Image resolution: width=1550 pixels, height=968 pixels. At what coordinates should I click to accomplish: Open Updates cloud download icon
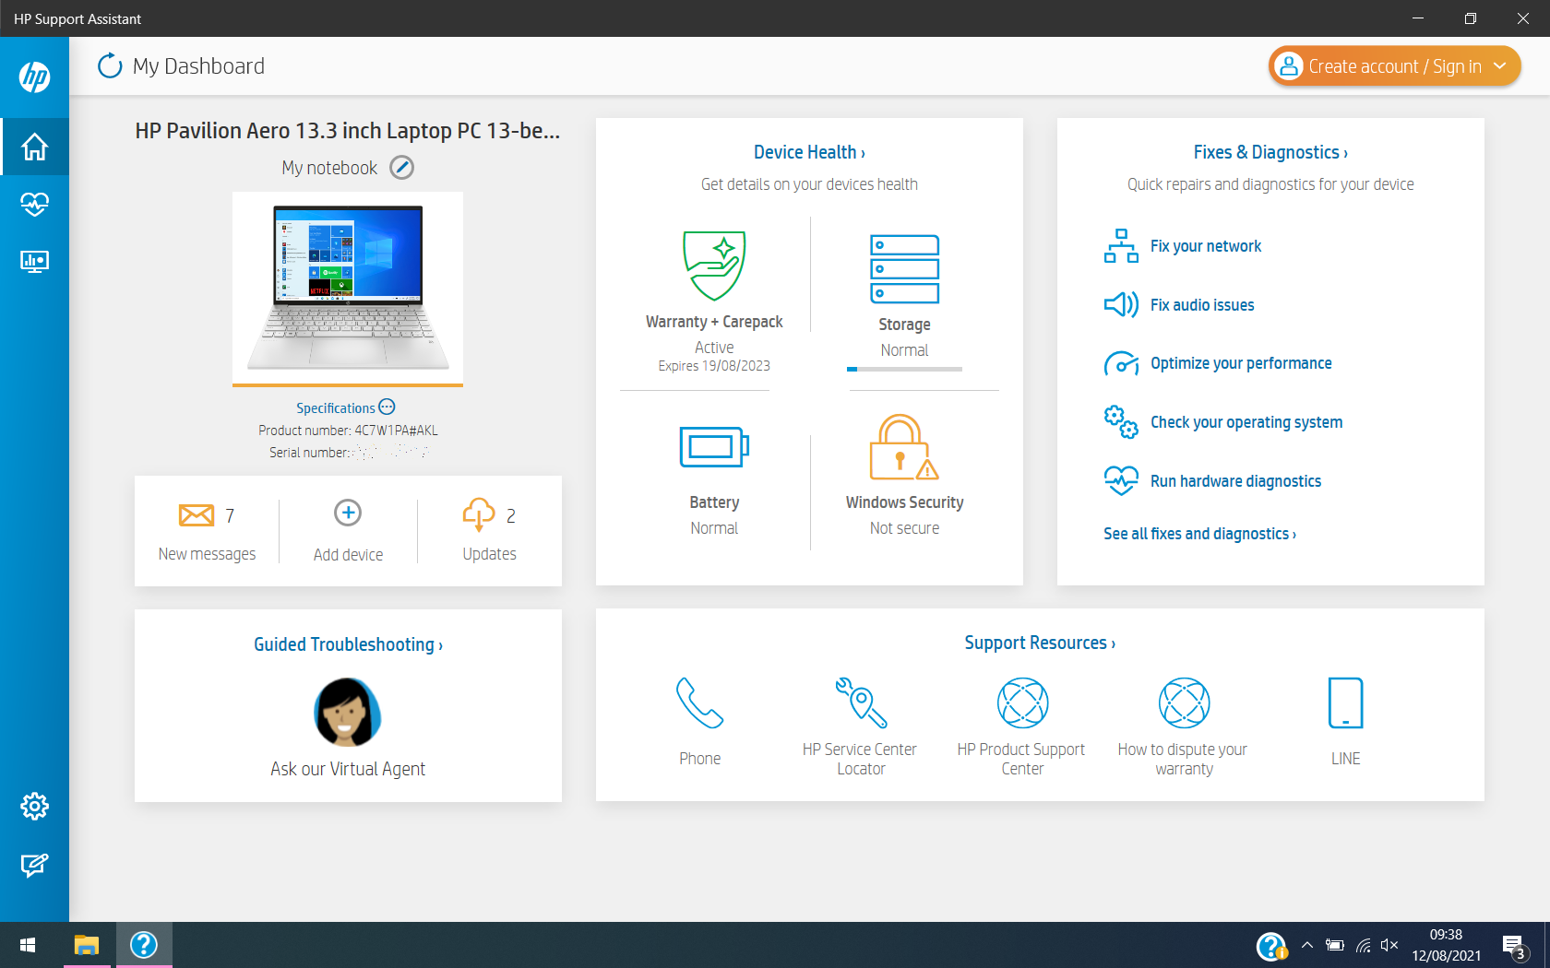(x=479, y=514)
